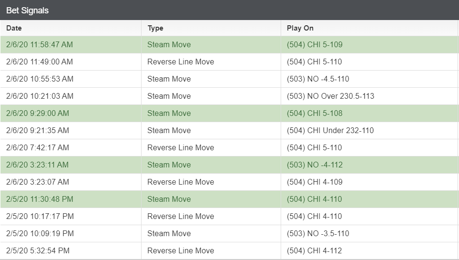Click the (503) NO -4-112 highlighted play
This screenshot has width=459, height=260.
315,165
